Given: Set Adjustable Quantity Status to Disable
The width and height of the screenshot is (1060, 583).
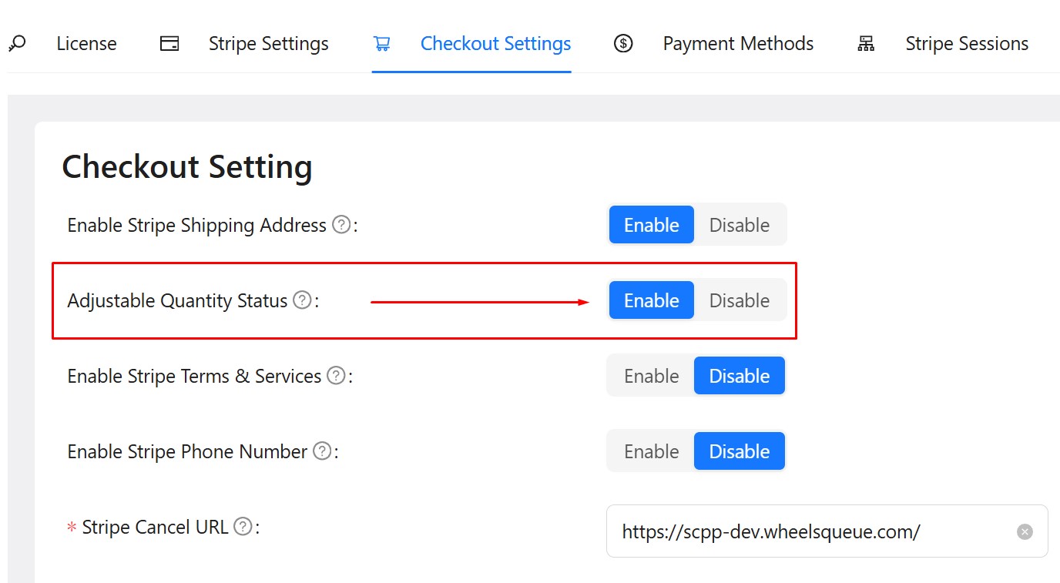Looking at the screenshot, I should 739,300.
